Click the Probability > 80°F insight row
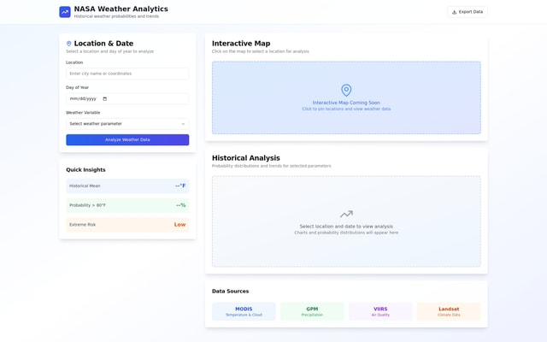 click(x=127, y=205)
